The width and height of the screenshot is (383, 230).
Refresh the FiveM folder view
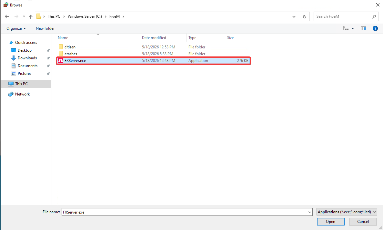pyautogui.click(x=304, y=16)
